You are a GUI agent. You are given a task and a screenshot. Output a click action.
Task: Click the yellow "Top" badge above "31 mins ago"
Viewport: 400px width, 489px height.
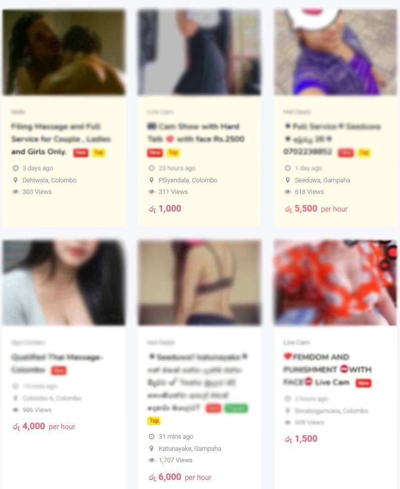154,421
